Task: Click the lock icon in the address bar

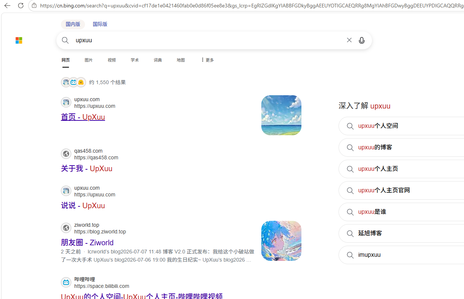Action: tap(34, 6)
